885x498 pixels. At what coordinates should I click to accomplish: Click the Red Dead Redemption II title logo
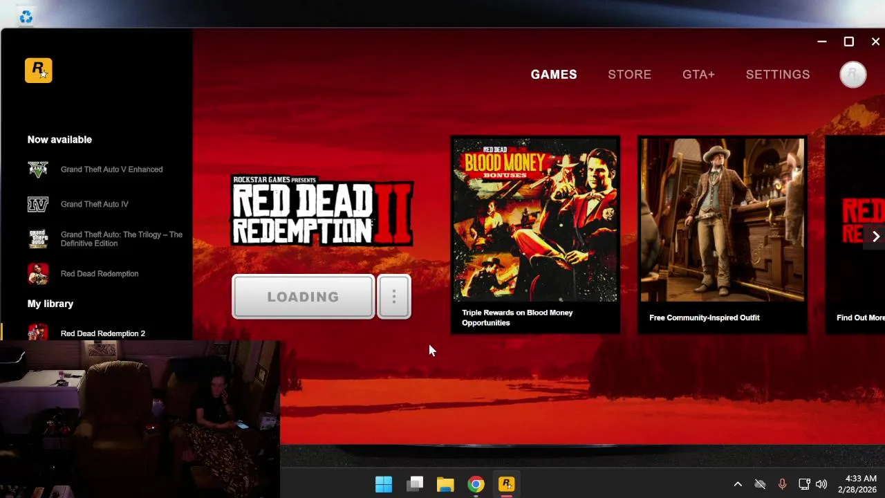point(322,212)
